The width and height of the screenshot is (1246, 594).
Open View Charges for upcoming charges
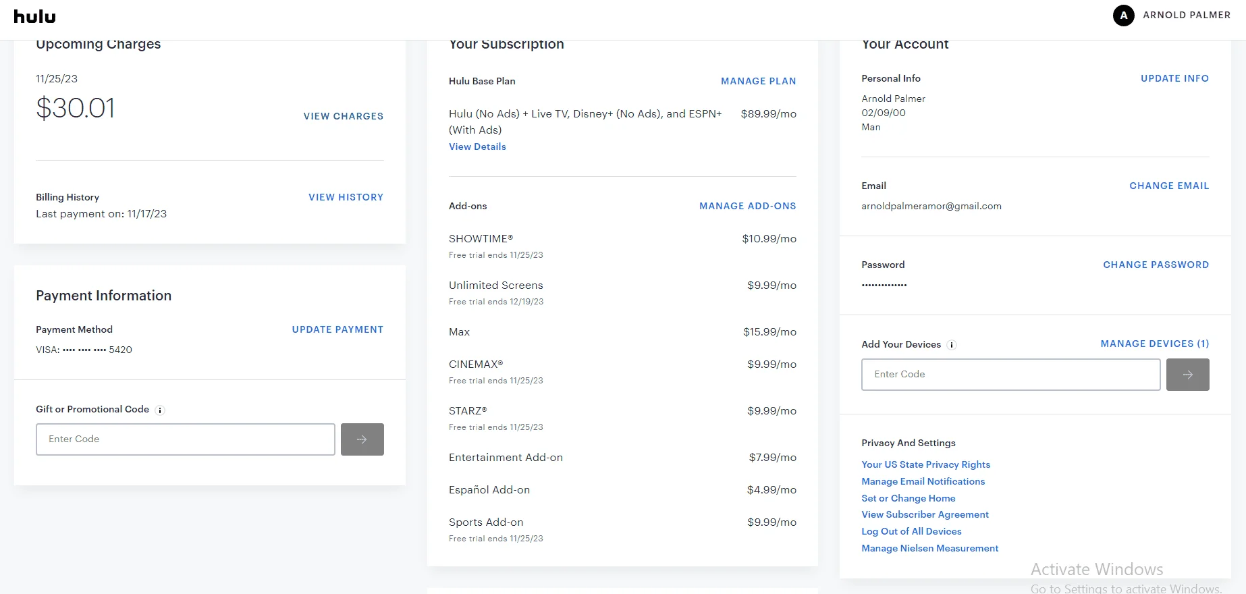pos(343,116)
